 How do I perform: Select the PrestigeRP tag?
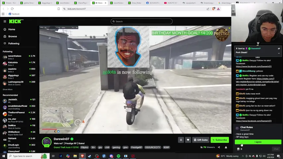point(136,147)
